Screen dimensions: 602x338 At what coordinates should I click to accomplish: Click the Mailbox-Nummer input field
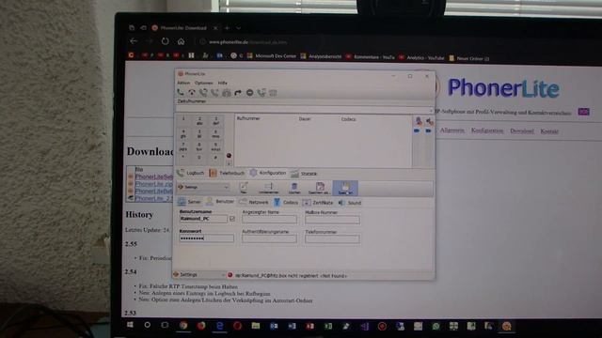coord(332,220)
